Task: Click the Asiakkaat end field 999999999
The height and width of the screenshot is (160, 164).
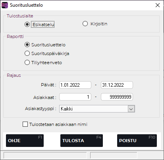Action: point(117,97)
